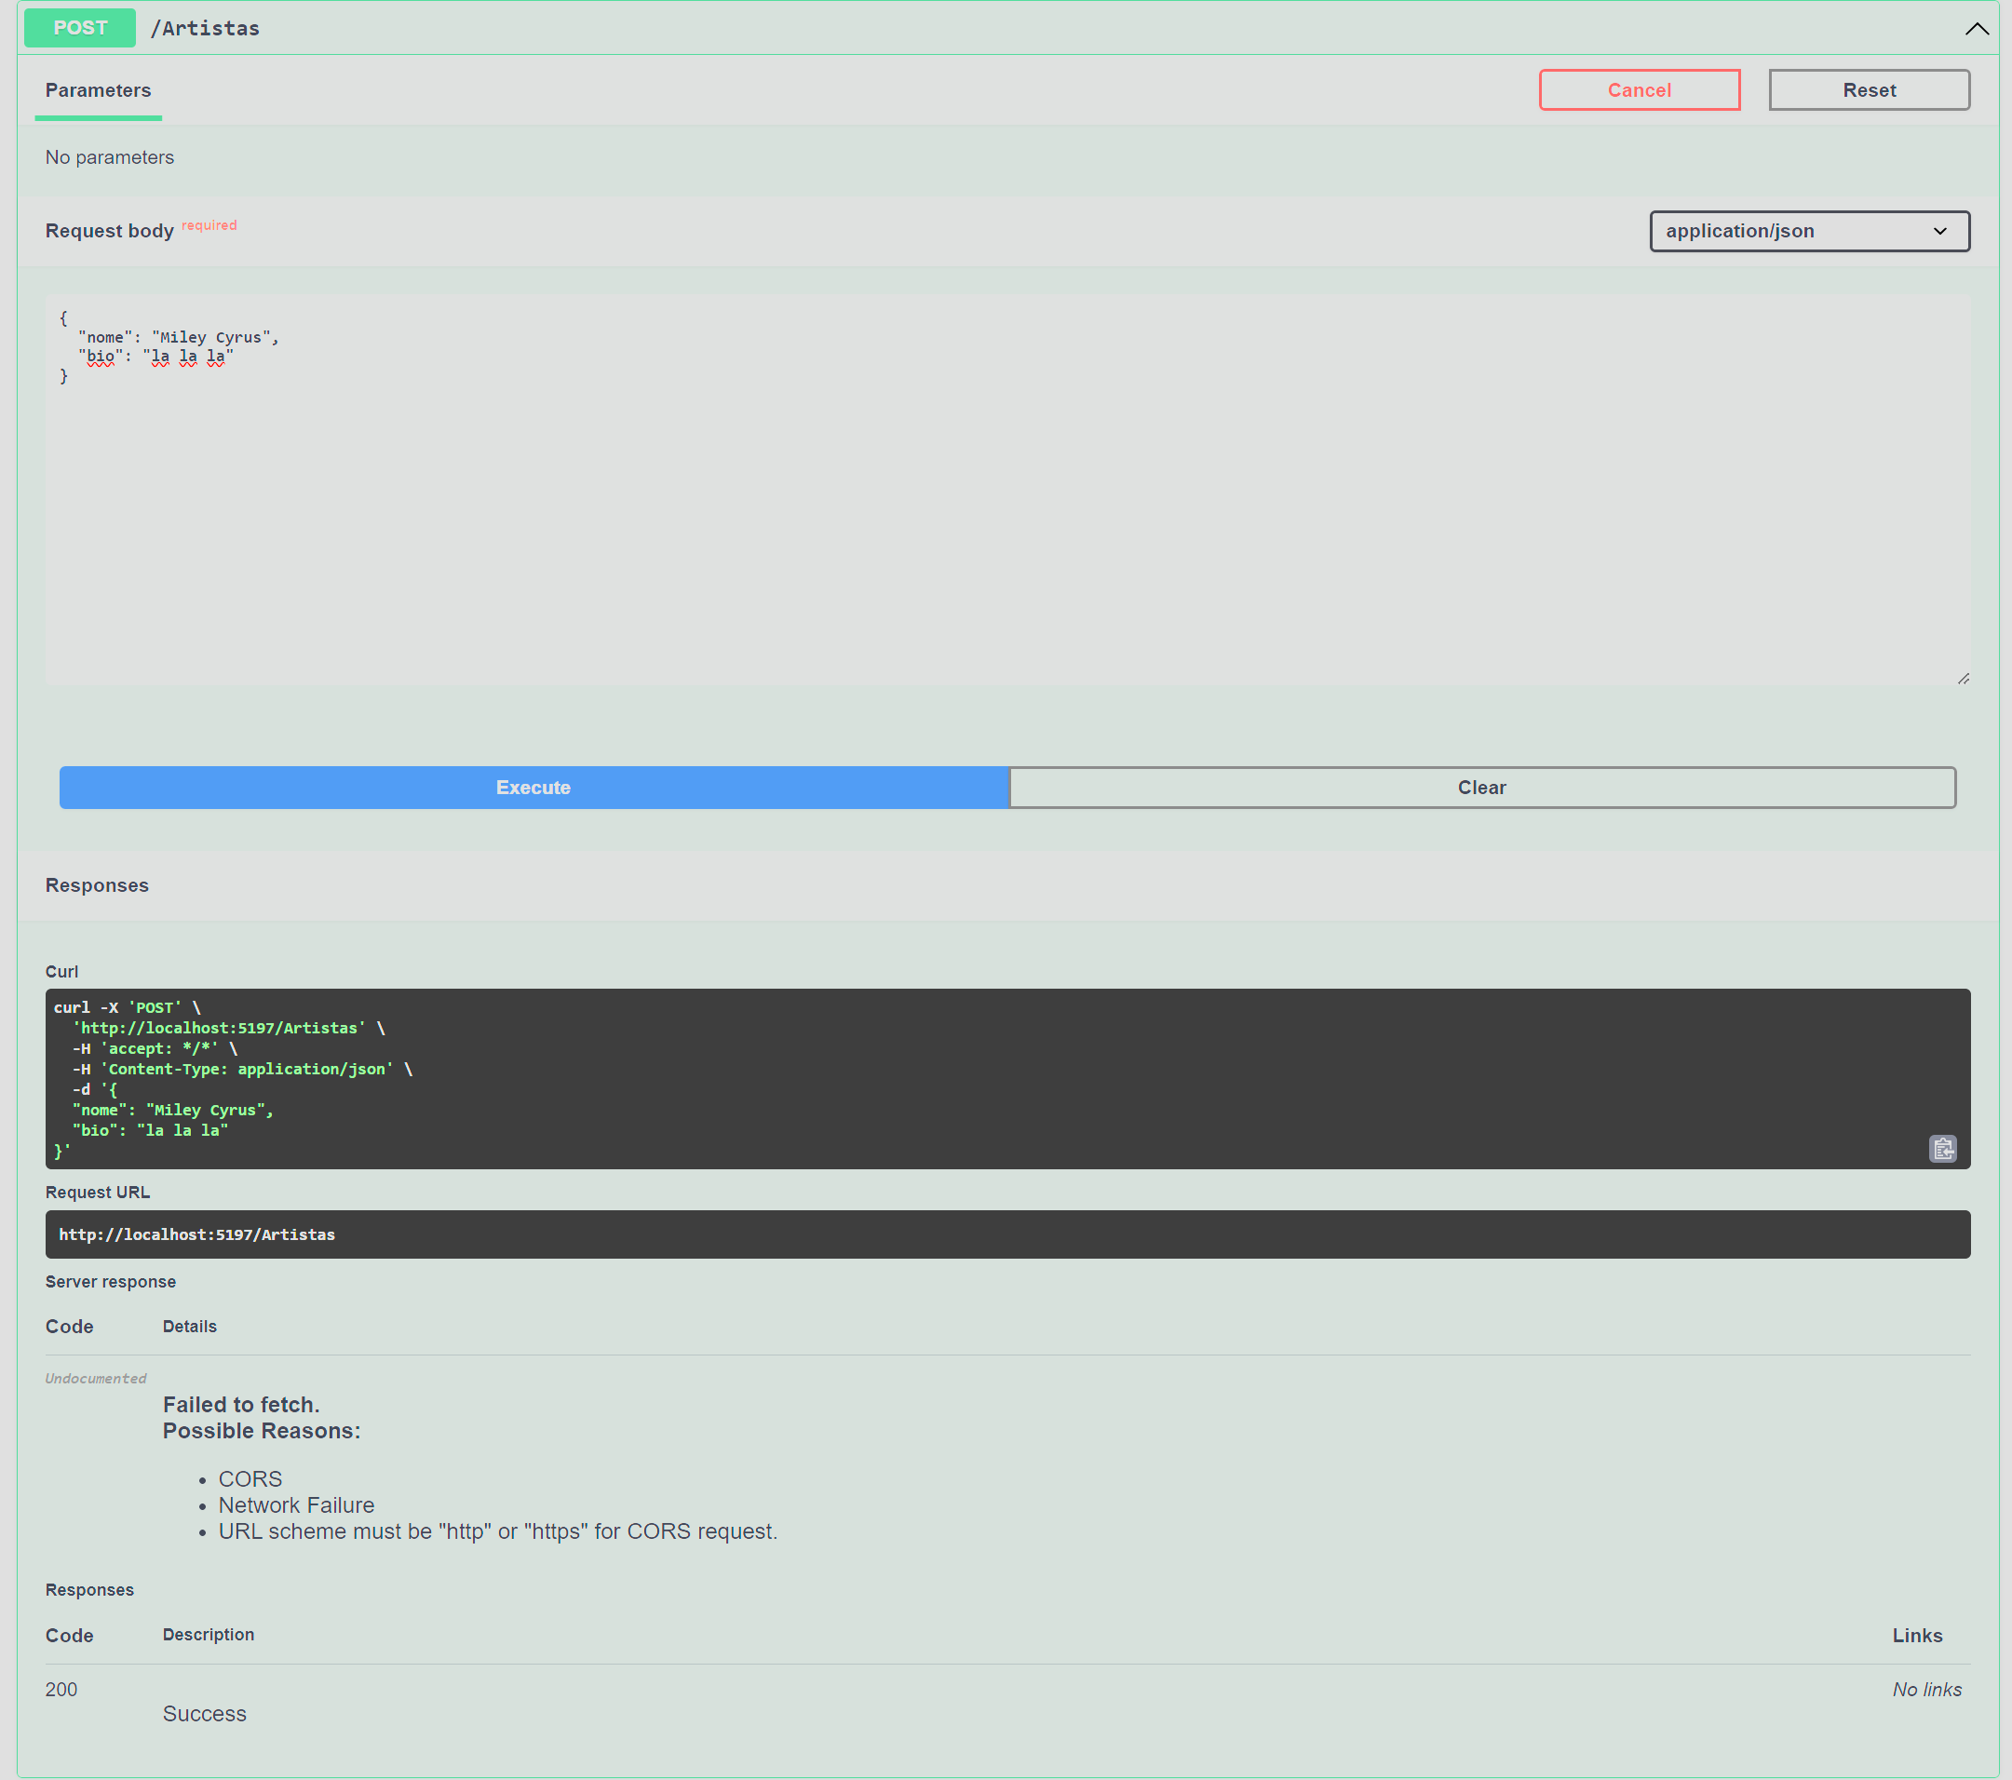Click the /Artistas endpoint path
The width and height of the screenshot is (2012, 1780).
click(x=205, y=29)
